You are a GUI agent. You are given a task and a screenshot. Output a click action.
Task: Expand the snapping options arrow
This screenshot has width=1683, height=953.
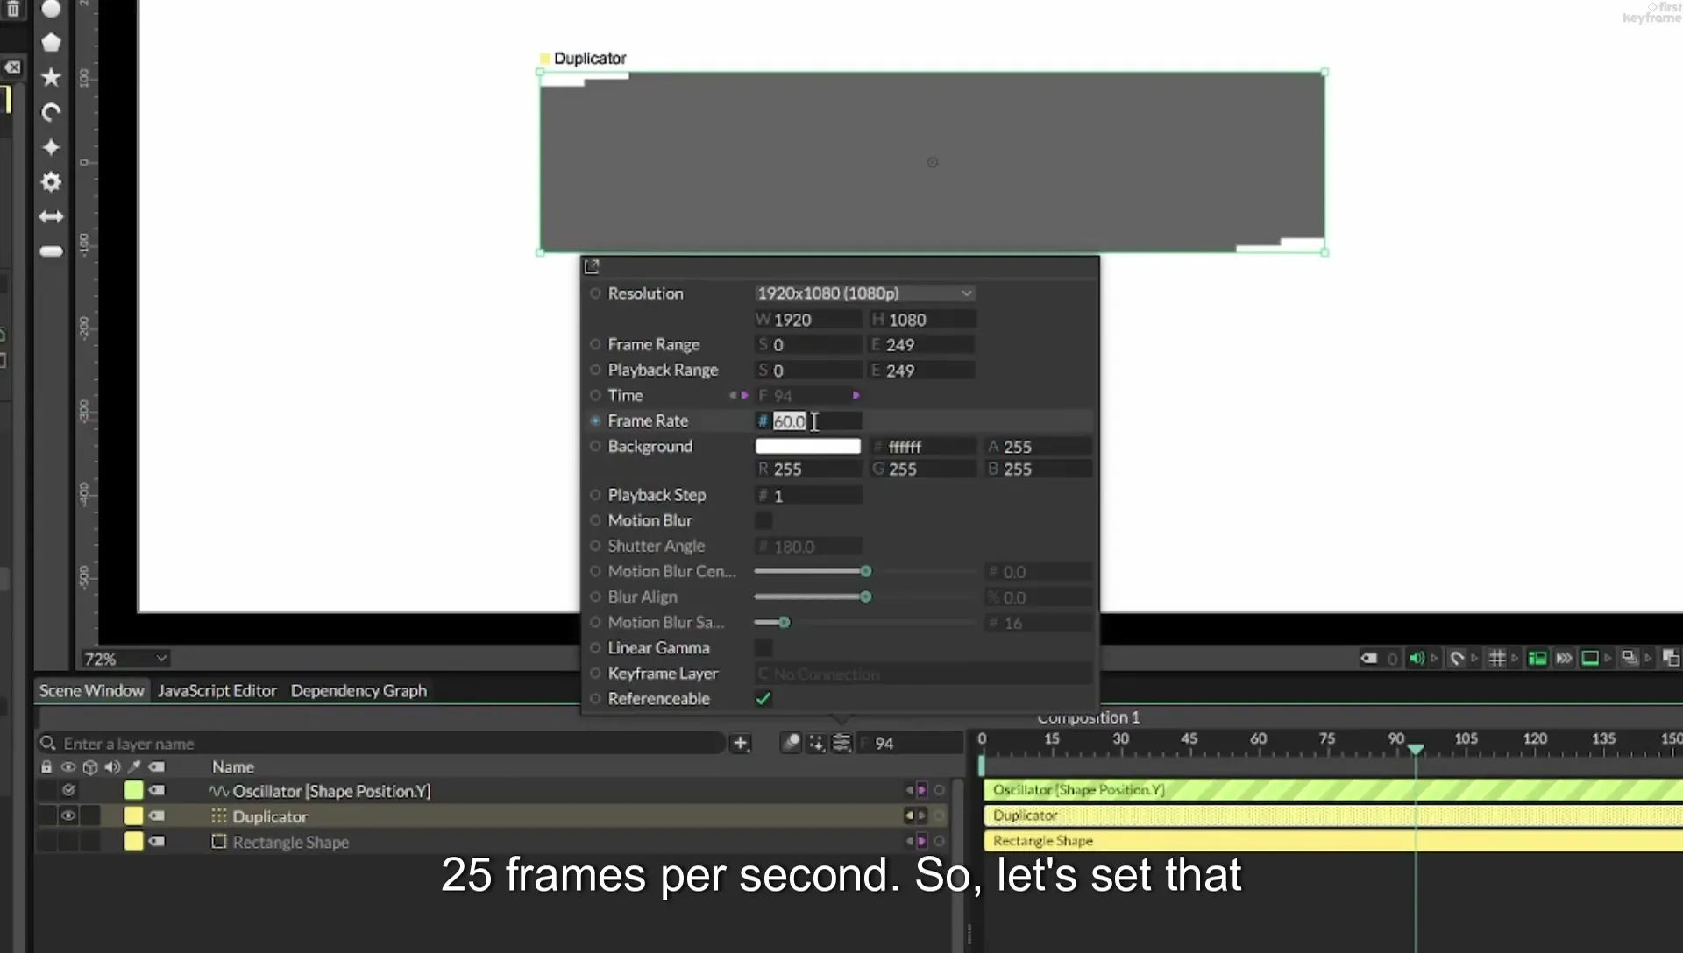1474,658
